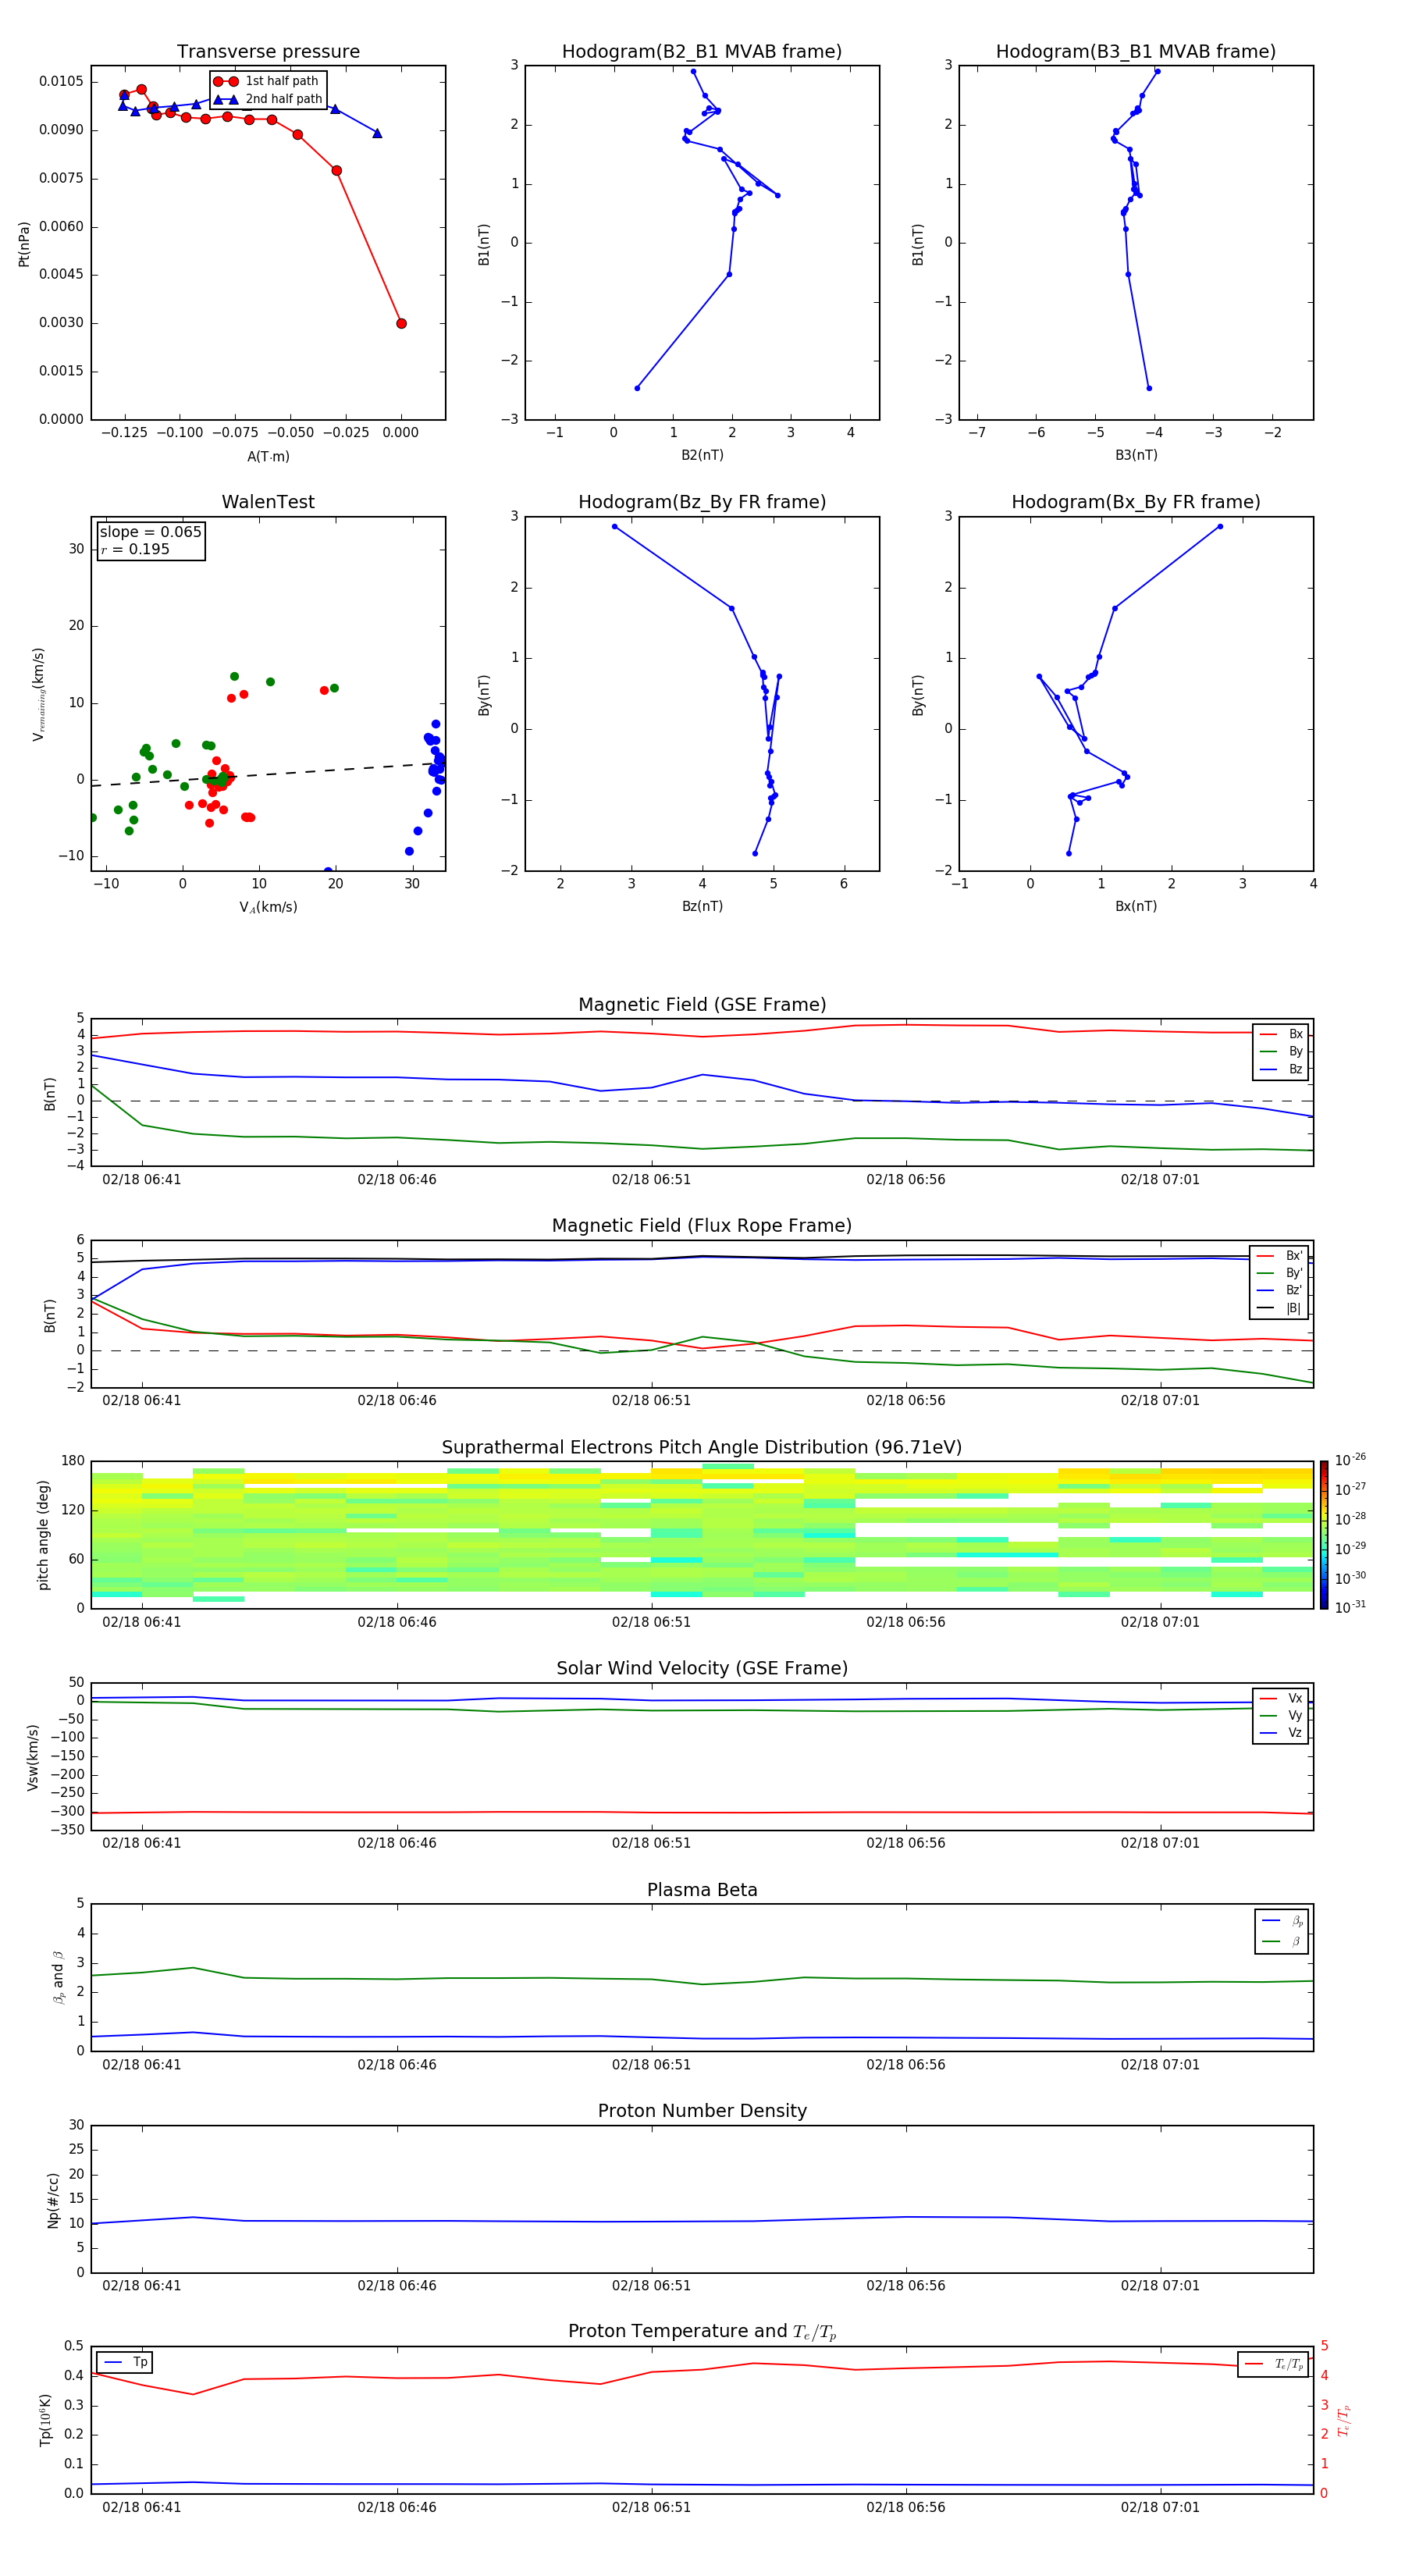Click the colorbar's bottom 10^-31 label
Viewport: 1405px width, 2576px height.
(x=1350, y=1607)
